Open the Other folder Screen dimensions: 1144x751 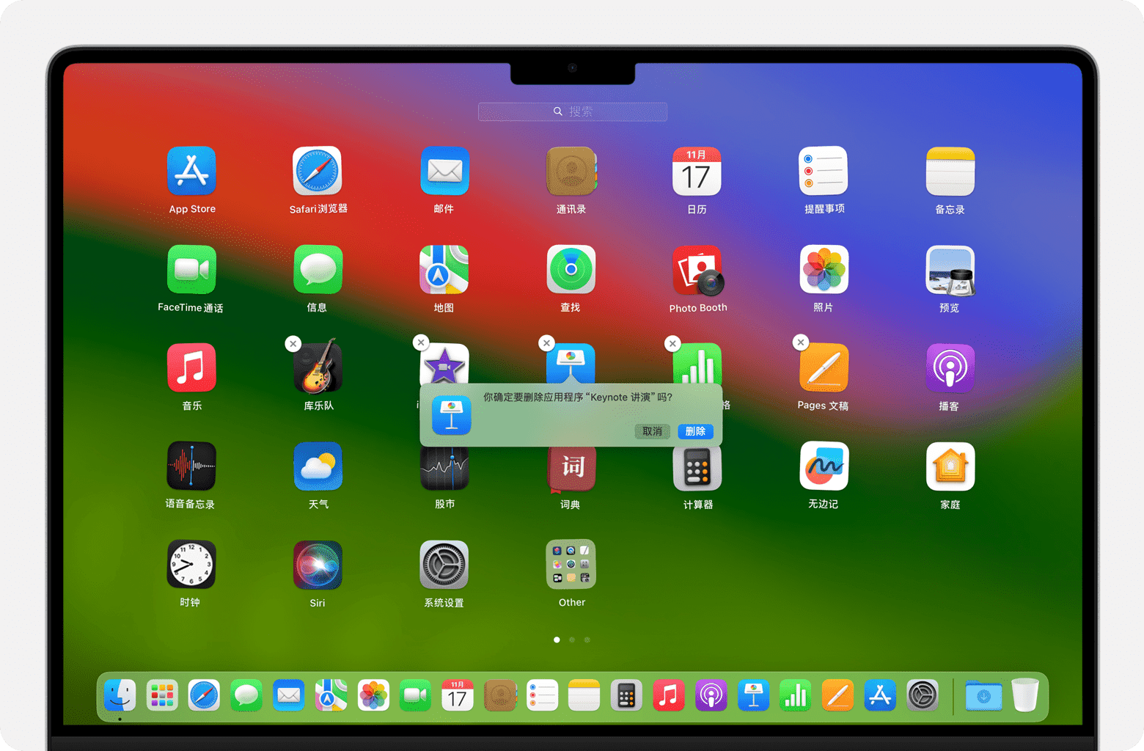571,564
